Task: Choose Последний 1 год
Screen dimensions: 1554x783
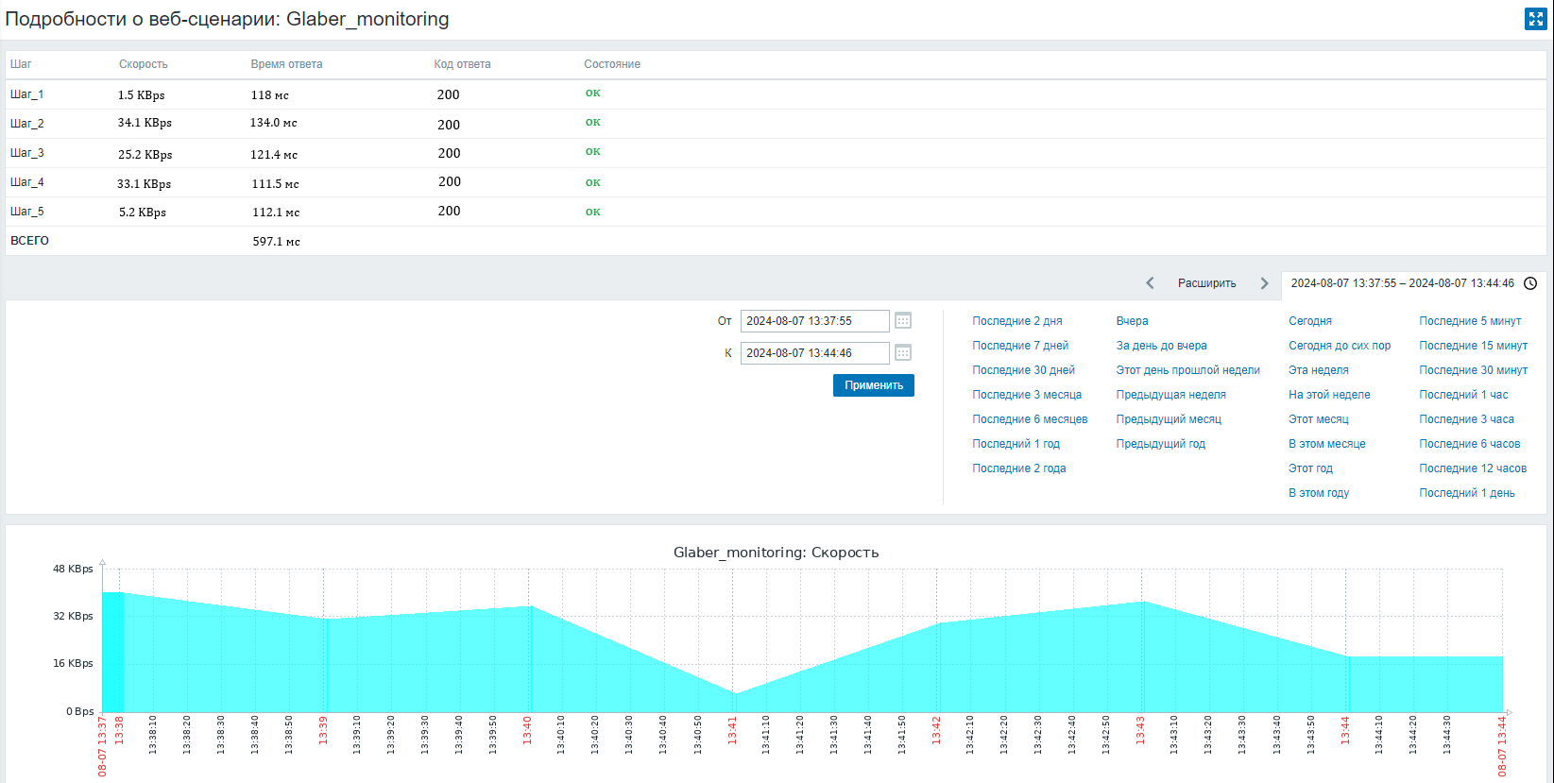Action: 1016,444
